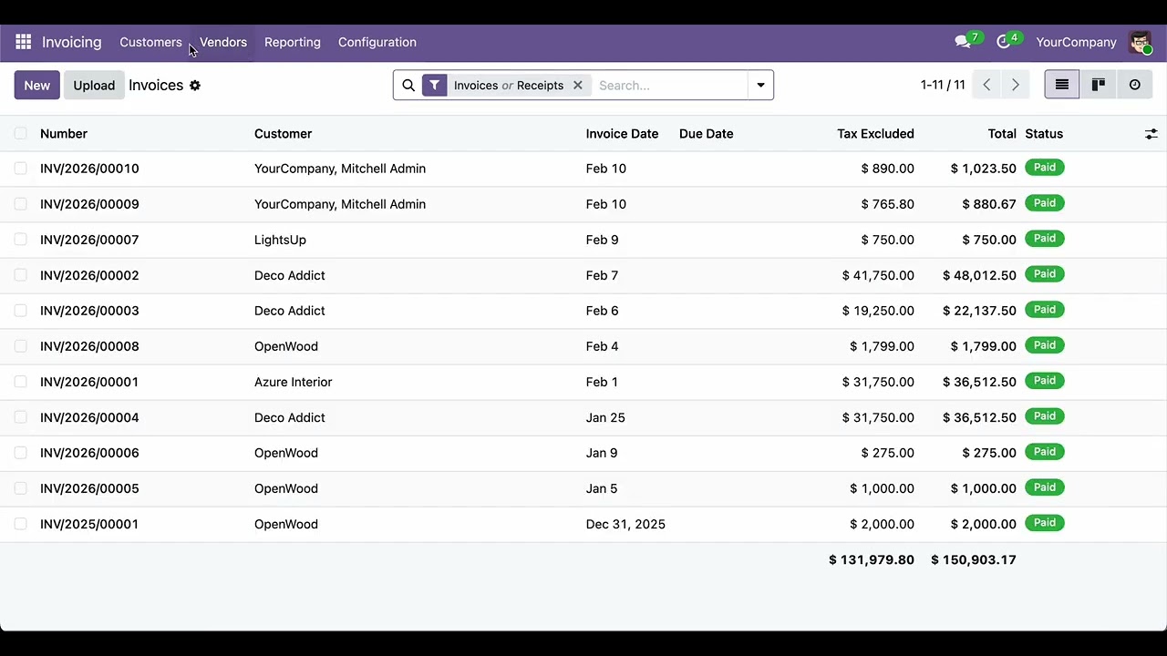Viewport: 1167px width, 656px height.
Task: Open the YourCompany company switcher
Action: [1076, 42]
